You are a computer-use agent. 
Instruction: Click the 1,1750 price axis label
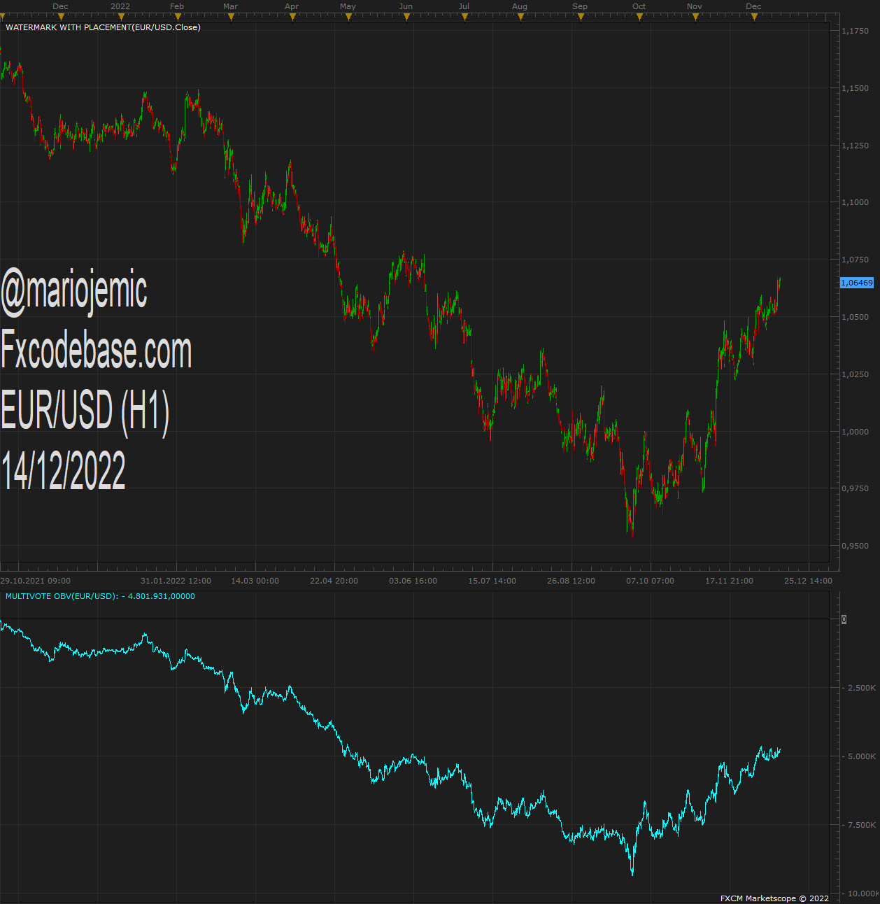855,31
